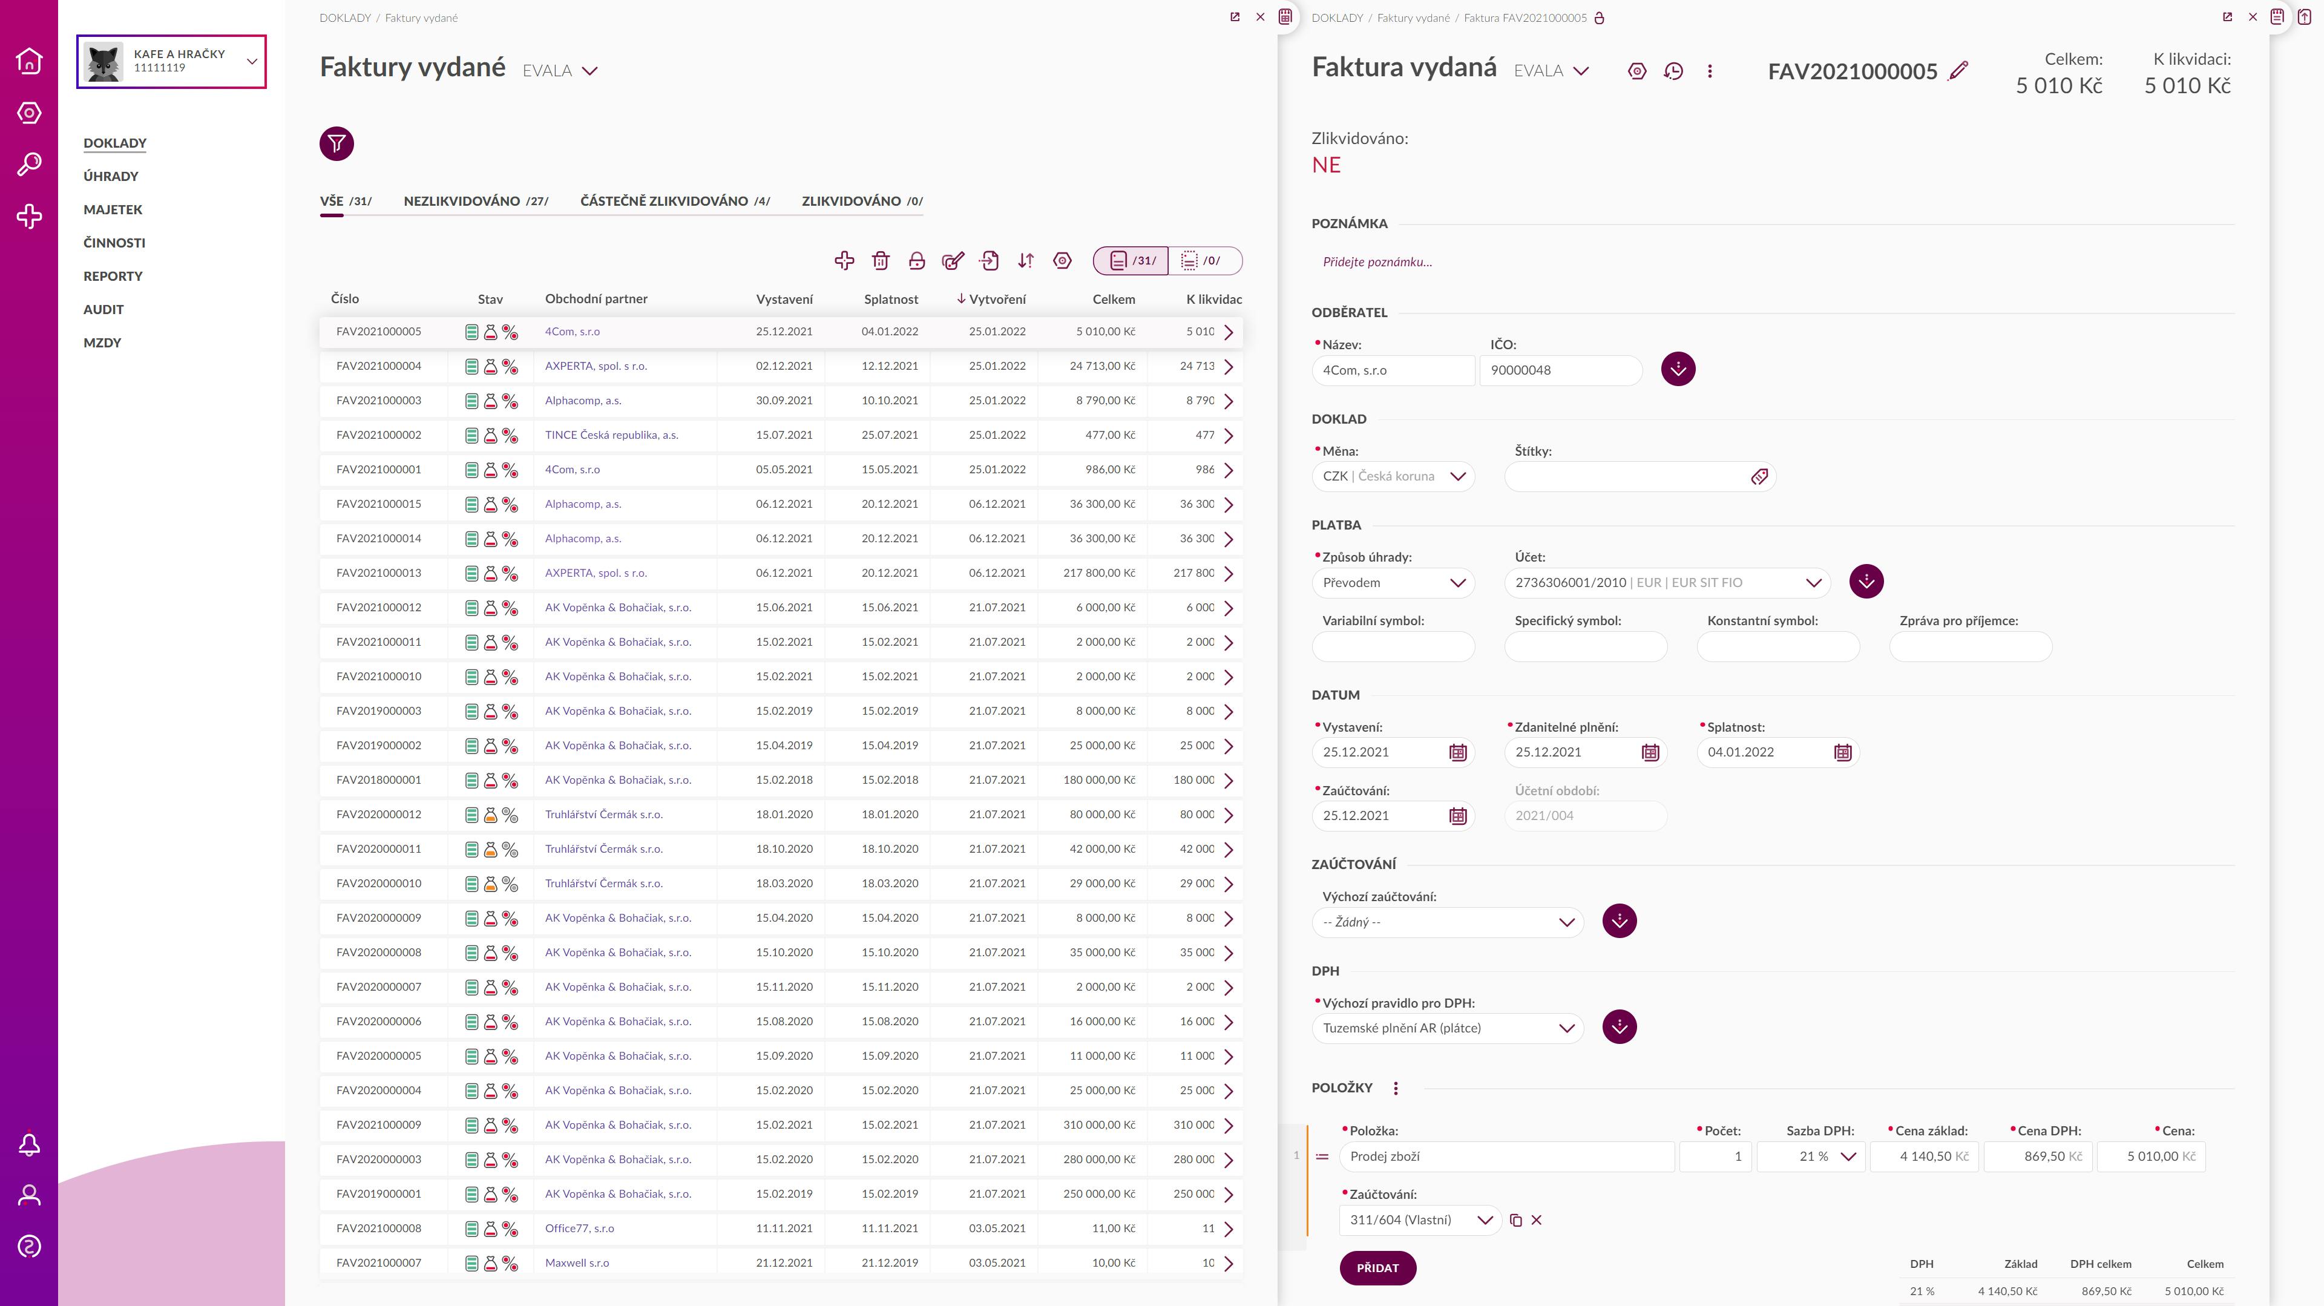Expand the KAFE A HRAČKY company selector
Screen dimensions: 2324x1306
tap(171, 61)
